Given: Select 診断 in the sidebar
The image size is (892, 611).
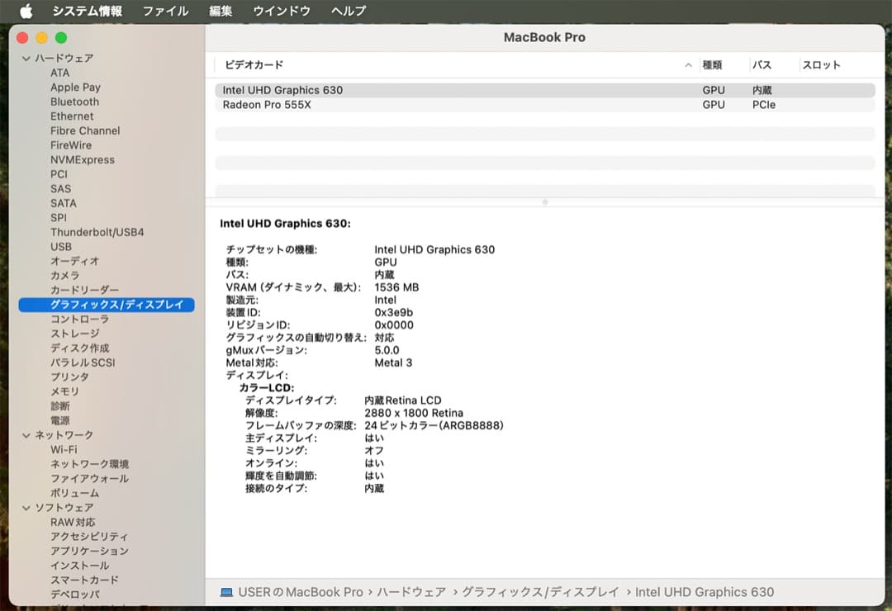Looking at the screenshot, I should 59,406.
